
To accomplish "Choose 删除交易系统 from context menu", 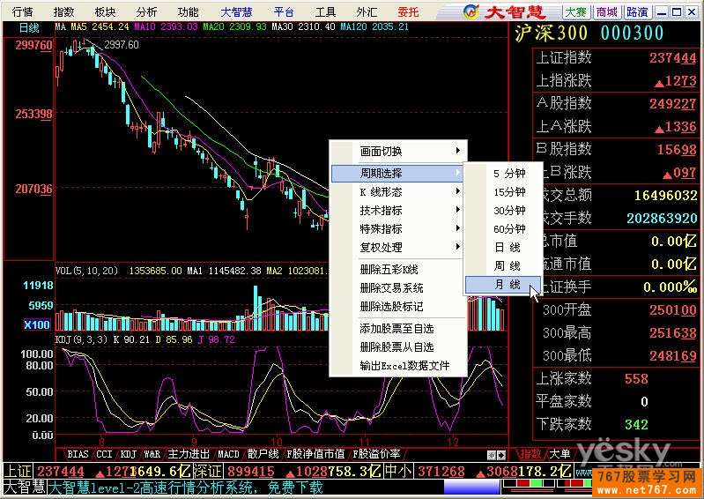I will coord(399,288).
